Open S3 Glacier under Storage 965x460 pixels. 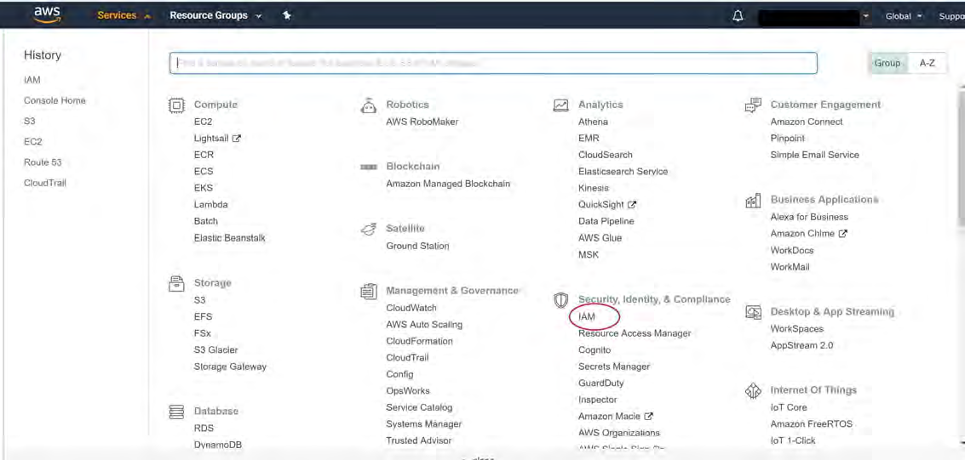tap(215, 350)
